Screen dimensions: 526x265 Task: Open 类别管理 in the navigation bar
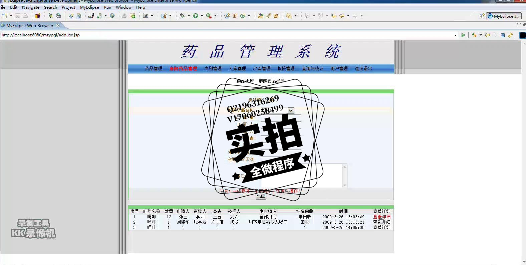pos(213,68)
